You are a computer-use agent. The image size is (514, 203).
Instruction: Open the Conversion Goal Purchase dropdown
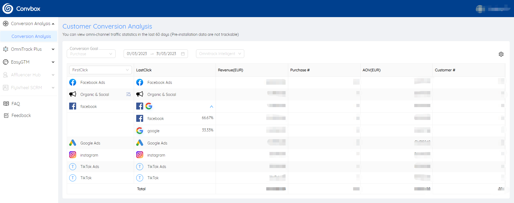(x=91, y=54)
